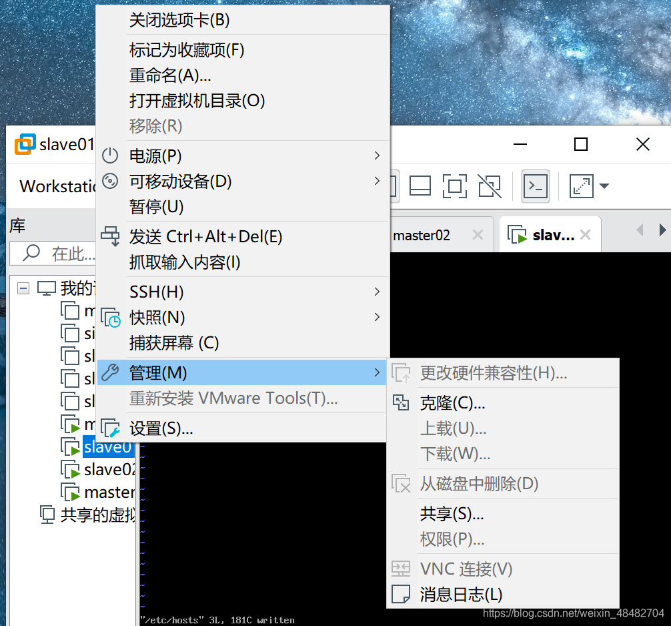Select highlighted 管理(M) menu item

coord(242,372)
